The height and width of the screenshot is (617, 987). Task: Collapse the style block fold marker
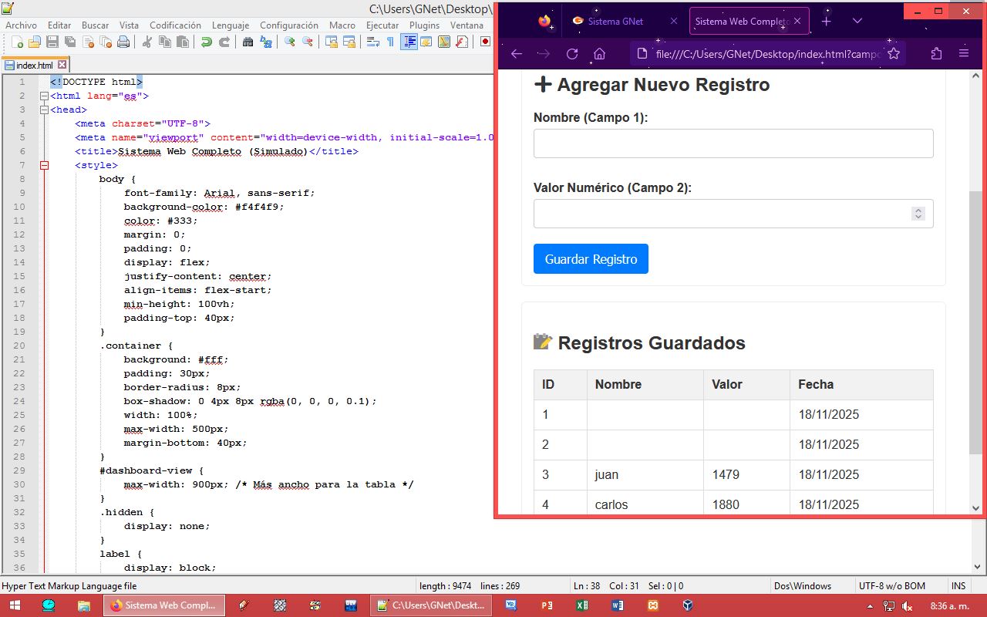pos(44,165)
